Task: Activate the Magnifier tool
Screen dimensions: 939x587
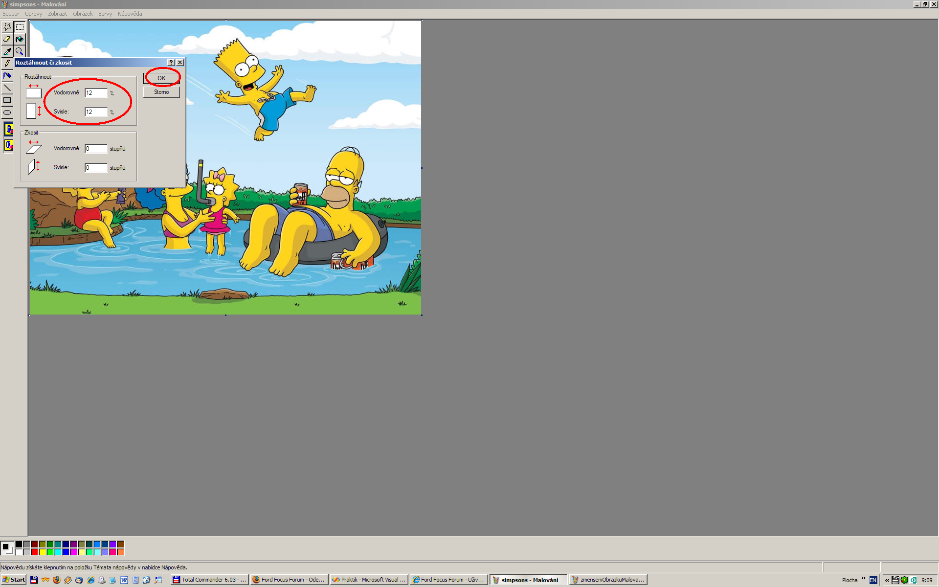Action: 20,51
